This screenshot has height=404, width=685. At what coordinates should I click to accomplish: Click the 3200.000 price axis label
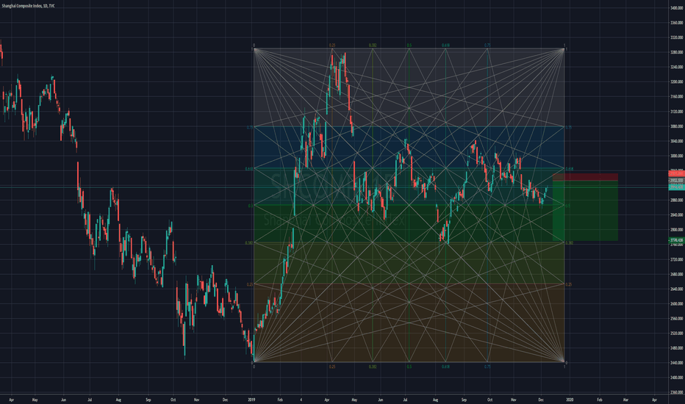(x=677, y=82)
